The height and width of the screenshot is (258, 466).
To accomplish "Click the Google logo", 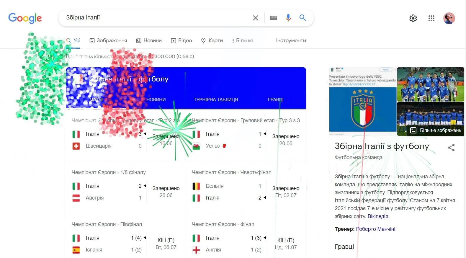I will point(25,18).
